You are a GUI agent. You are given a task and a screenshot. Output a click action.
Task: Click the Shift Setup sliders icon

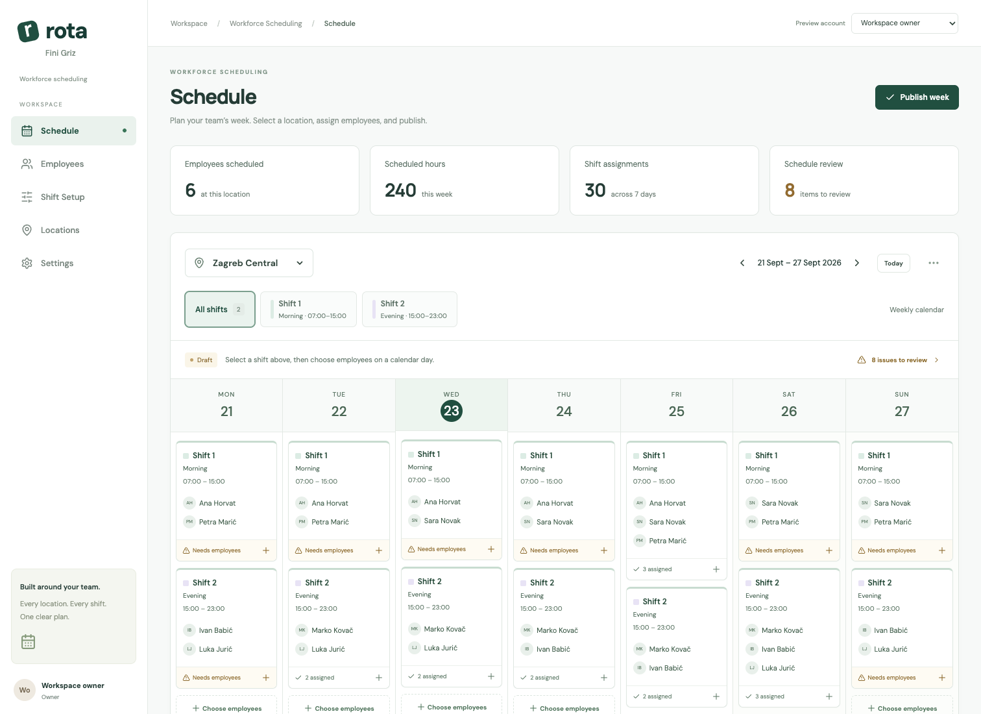click(27, 197)
